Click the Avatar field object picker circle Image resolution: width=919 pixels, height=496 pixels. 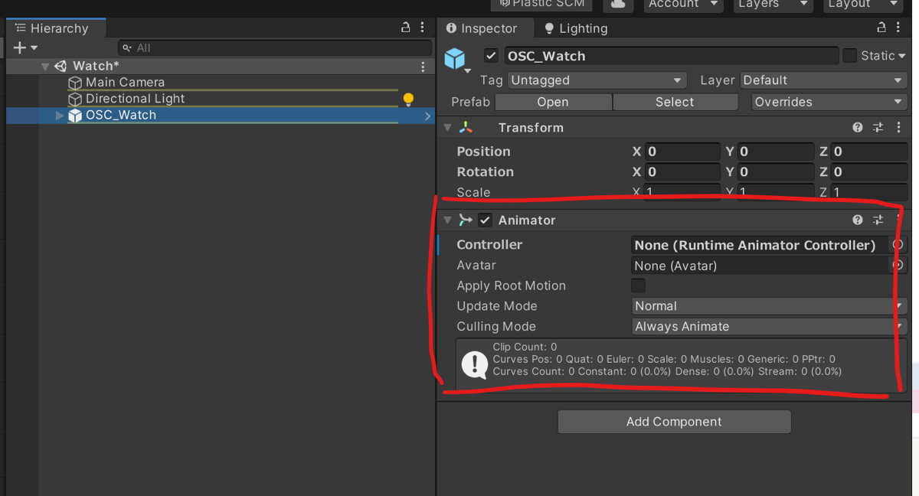tap(898, 266)
